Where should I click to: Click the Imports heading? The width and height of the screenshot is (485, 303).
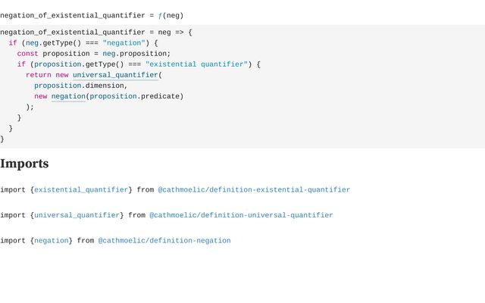[x=24, y=164]
